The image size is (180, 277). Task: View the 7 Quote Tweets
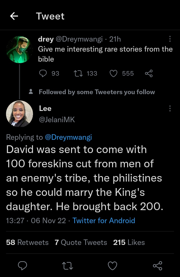81,242
